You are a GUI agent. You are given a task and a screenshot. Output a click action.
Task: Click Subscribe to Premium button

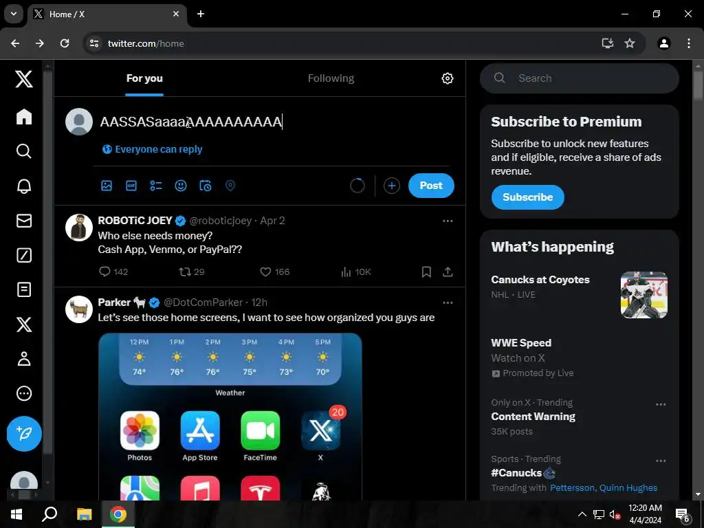527,197
